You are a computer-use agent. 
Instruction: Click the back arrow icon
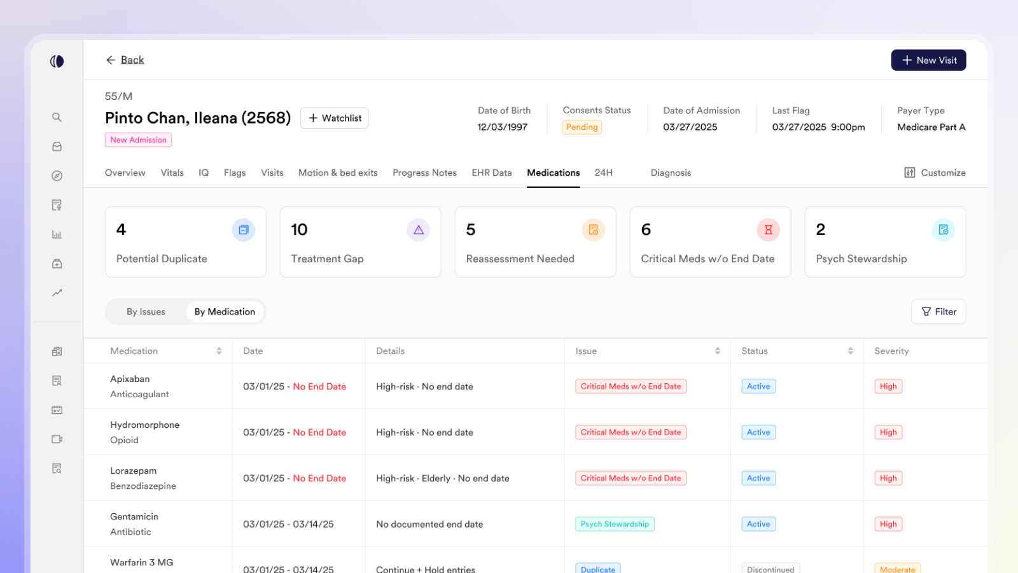[x=111, y=60]
